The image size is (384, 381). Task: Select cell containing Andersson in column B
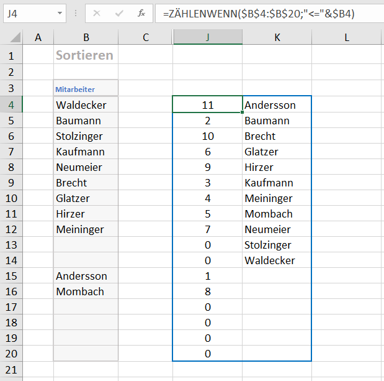(86, 276)
